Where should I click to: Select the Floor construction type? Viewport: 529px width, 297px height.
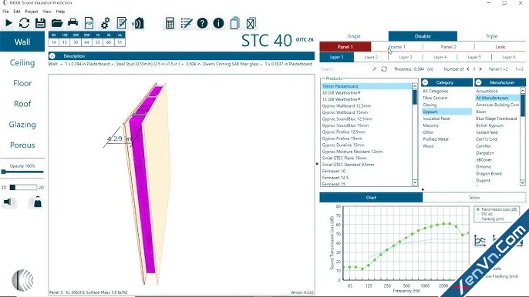click(22, 83)
